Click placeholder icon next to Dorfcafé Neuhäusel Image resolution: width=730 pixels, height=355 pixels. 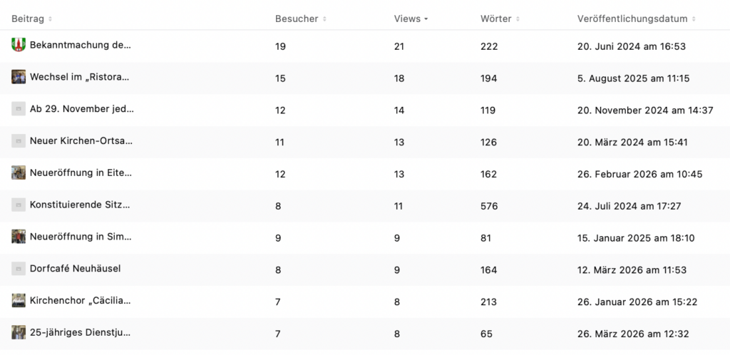(19, 269)
